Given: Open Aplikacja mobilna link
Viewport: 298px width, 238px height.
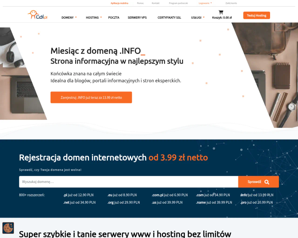Looking at the screenshot, I should point(119,3).
